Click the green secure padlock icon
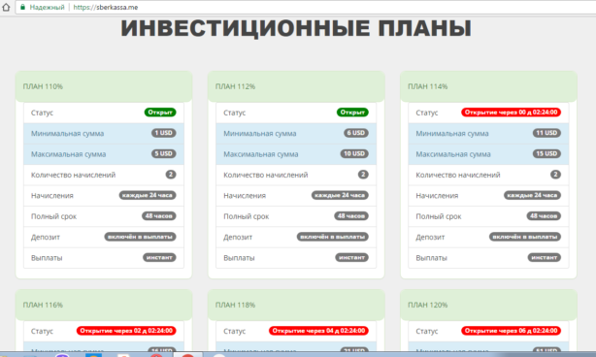 click(x=22, y=7)
